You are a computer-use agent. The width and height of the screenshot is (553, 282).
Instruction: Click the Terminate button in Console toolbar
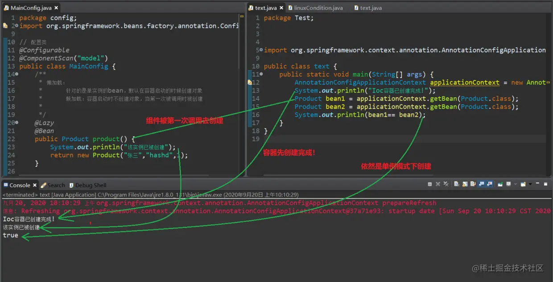coord(430,184)
